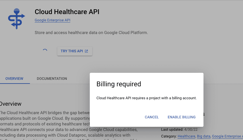This screenshot has width=243, height=140.
Task: Open the Google Enterprise API link
Action: point(52,20)
